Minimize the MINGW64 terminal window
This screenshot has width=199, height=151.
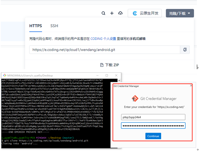pos(97,75)
